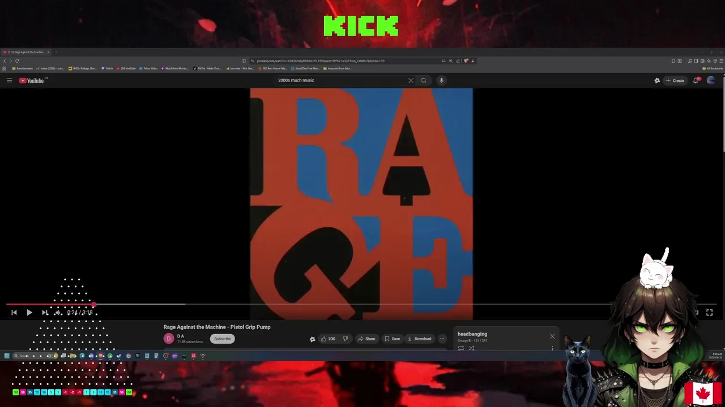Open the 200 Best Horror bookmark
The image size is (725, 407).
pos(272,68)
